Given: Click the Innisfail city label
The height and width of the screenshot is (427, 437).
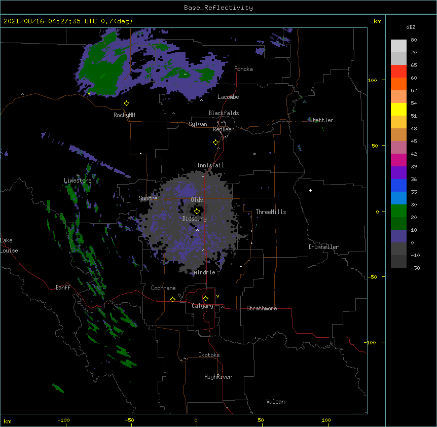Looking at the screenshot, I should 210,165.
